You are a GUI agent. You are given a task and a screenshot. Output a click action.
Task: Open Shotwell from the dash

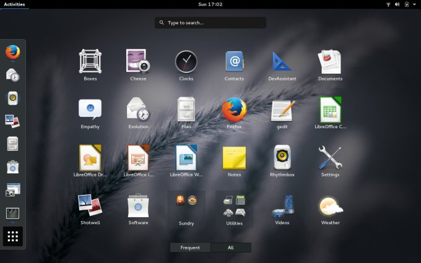(12, 121)
